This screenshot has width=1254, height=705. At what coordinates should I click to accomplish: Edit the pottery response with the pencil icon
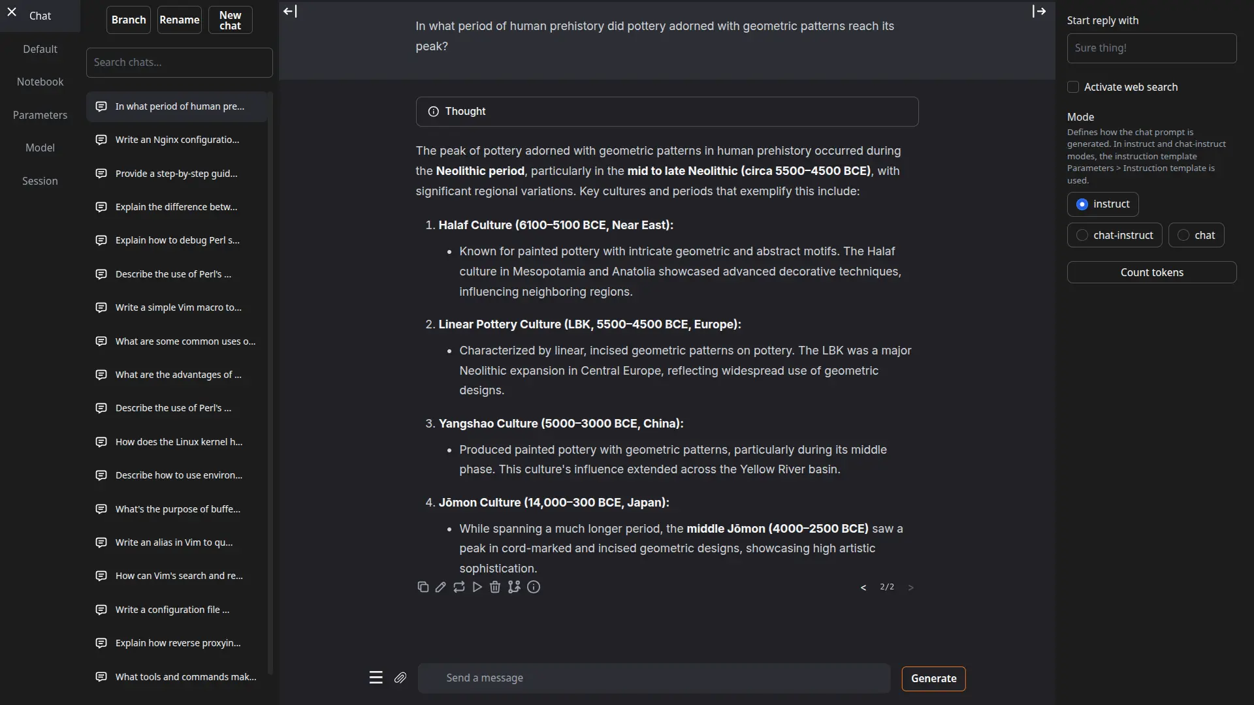(441, 587)
